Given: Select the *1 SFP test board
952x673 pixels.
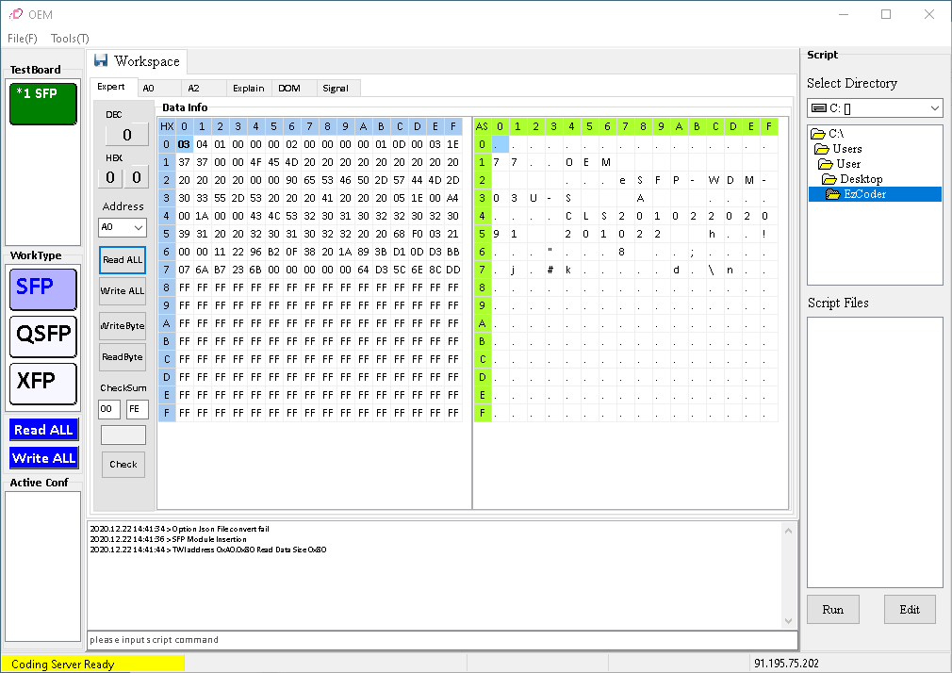Looking at the screenshot, I should [x=42, y=104].
